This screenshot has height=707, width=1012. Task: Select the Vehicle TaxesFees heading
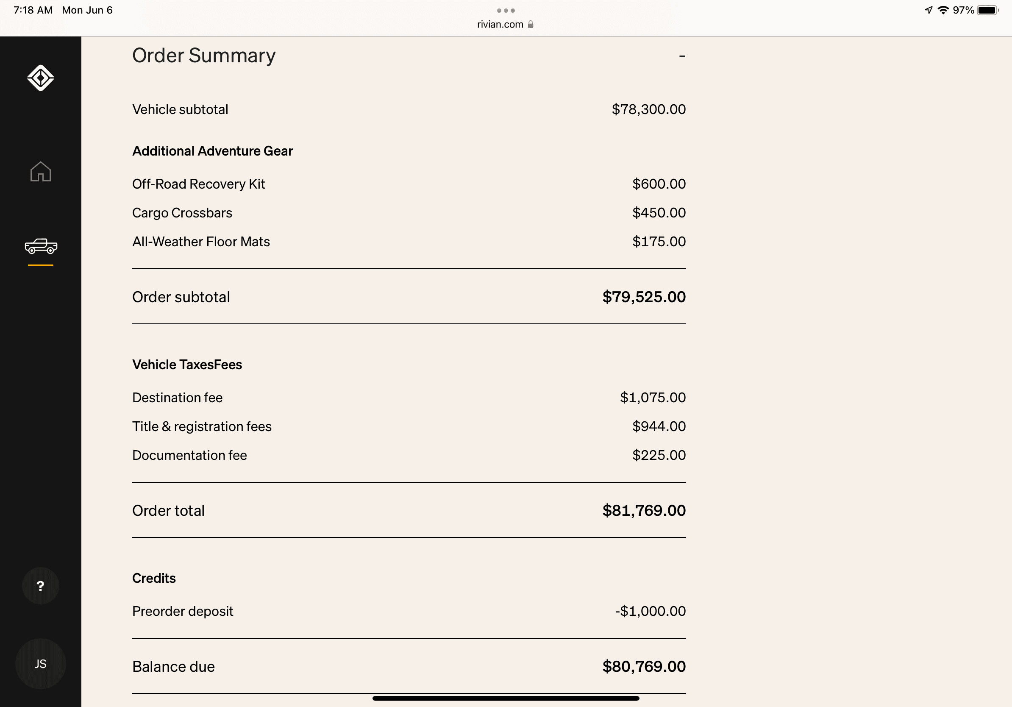(x=187, y=365)
